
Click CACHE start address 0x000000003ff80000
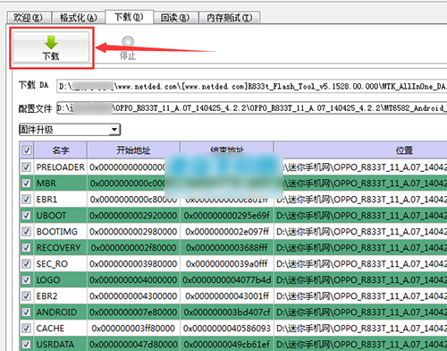pos(133,329)
